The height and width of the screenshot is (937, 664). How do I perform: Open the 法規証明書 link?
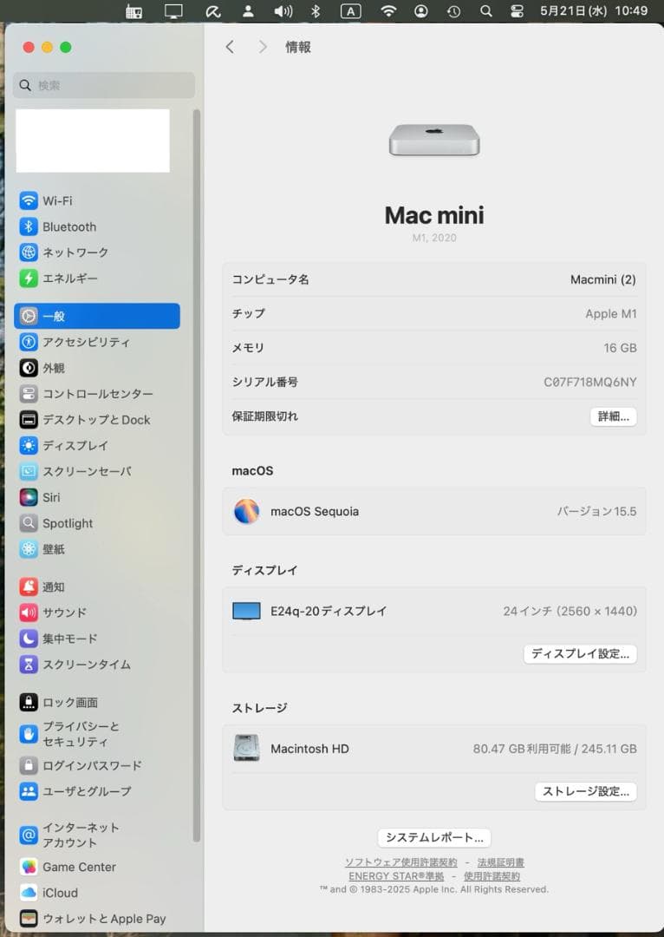(x=500, y=862)
